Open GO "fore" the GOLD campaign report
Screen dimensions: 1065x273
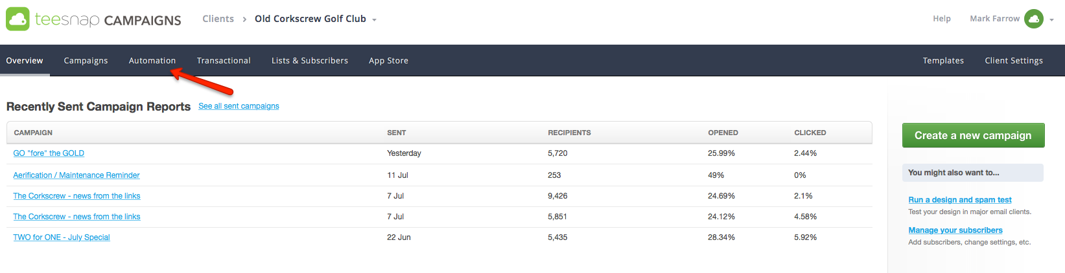click(49, 153)
